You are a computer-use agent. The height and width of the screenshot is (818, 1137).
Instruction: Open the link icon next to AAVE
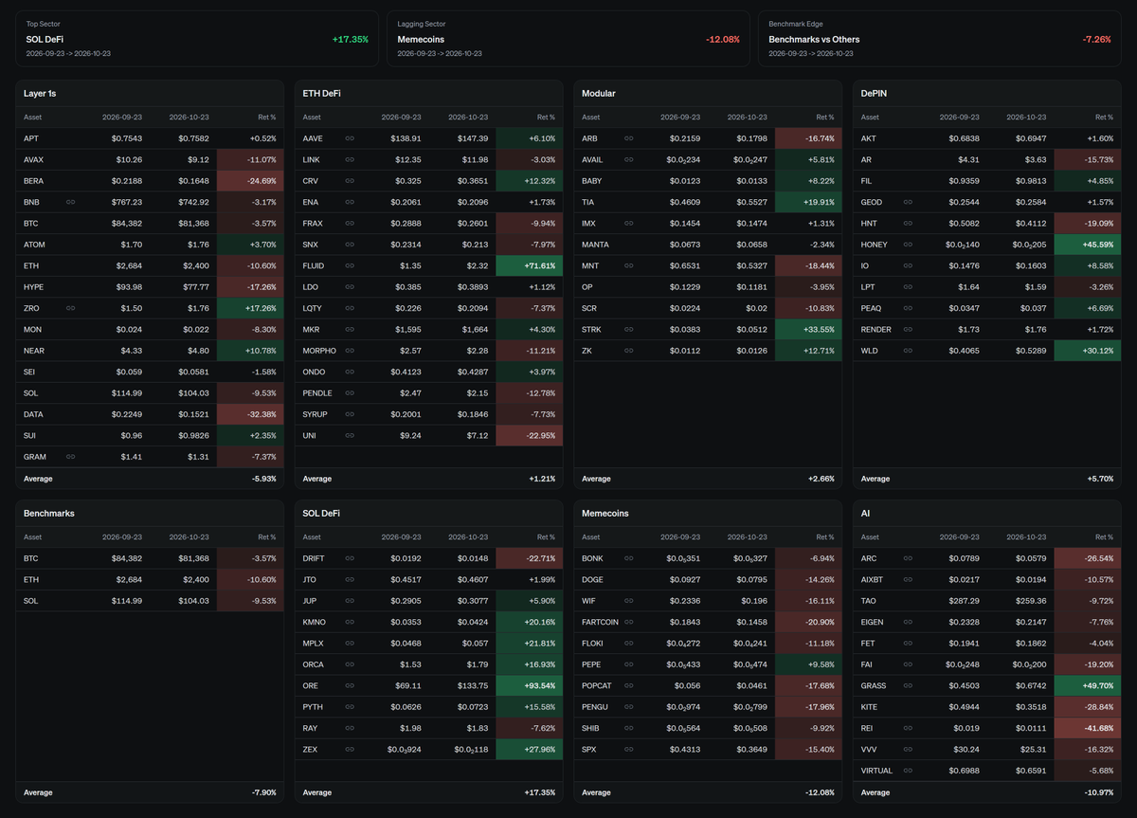point(350,138)
